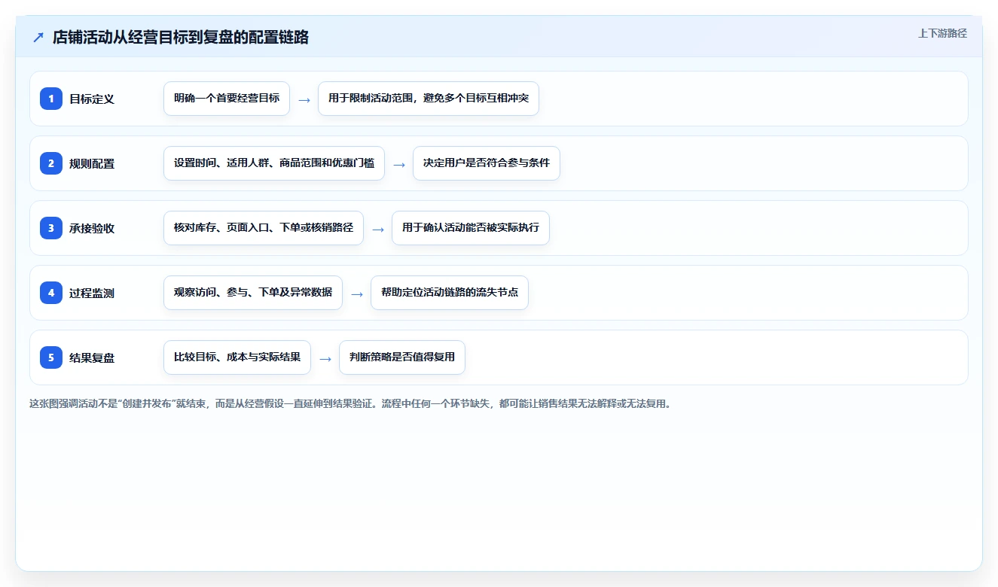
Task: Click the footnote paragraph starting 这张图强调活动
Action: pos(350,403)
